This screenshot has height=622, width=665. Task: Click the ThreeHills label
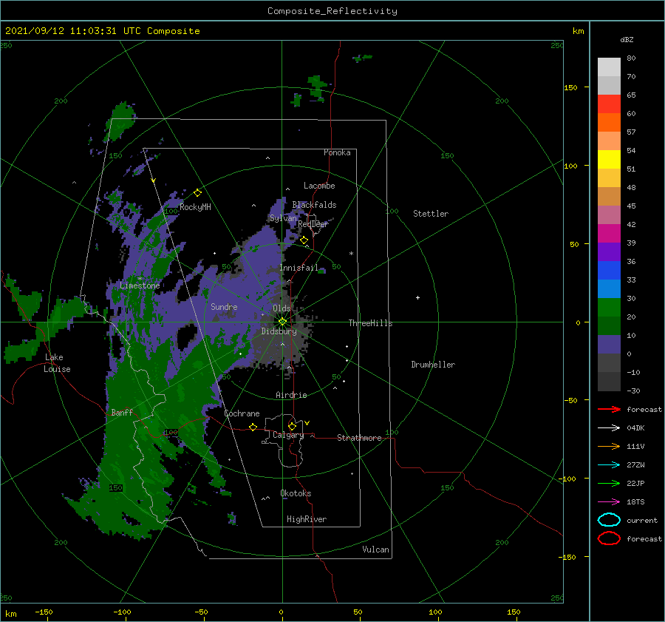coord(370,323)
